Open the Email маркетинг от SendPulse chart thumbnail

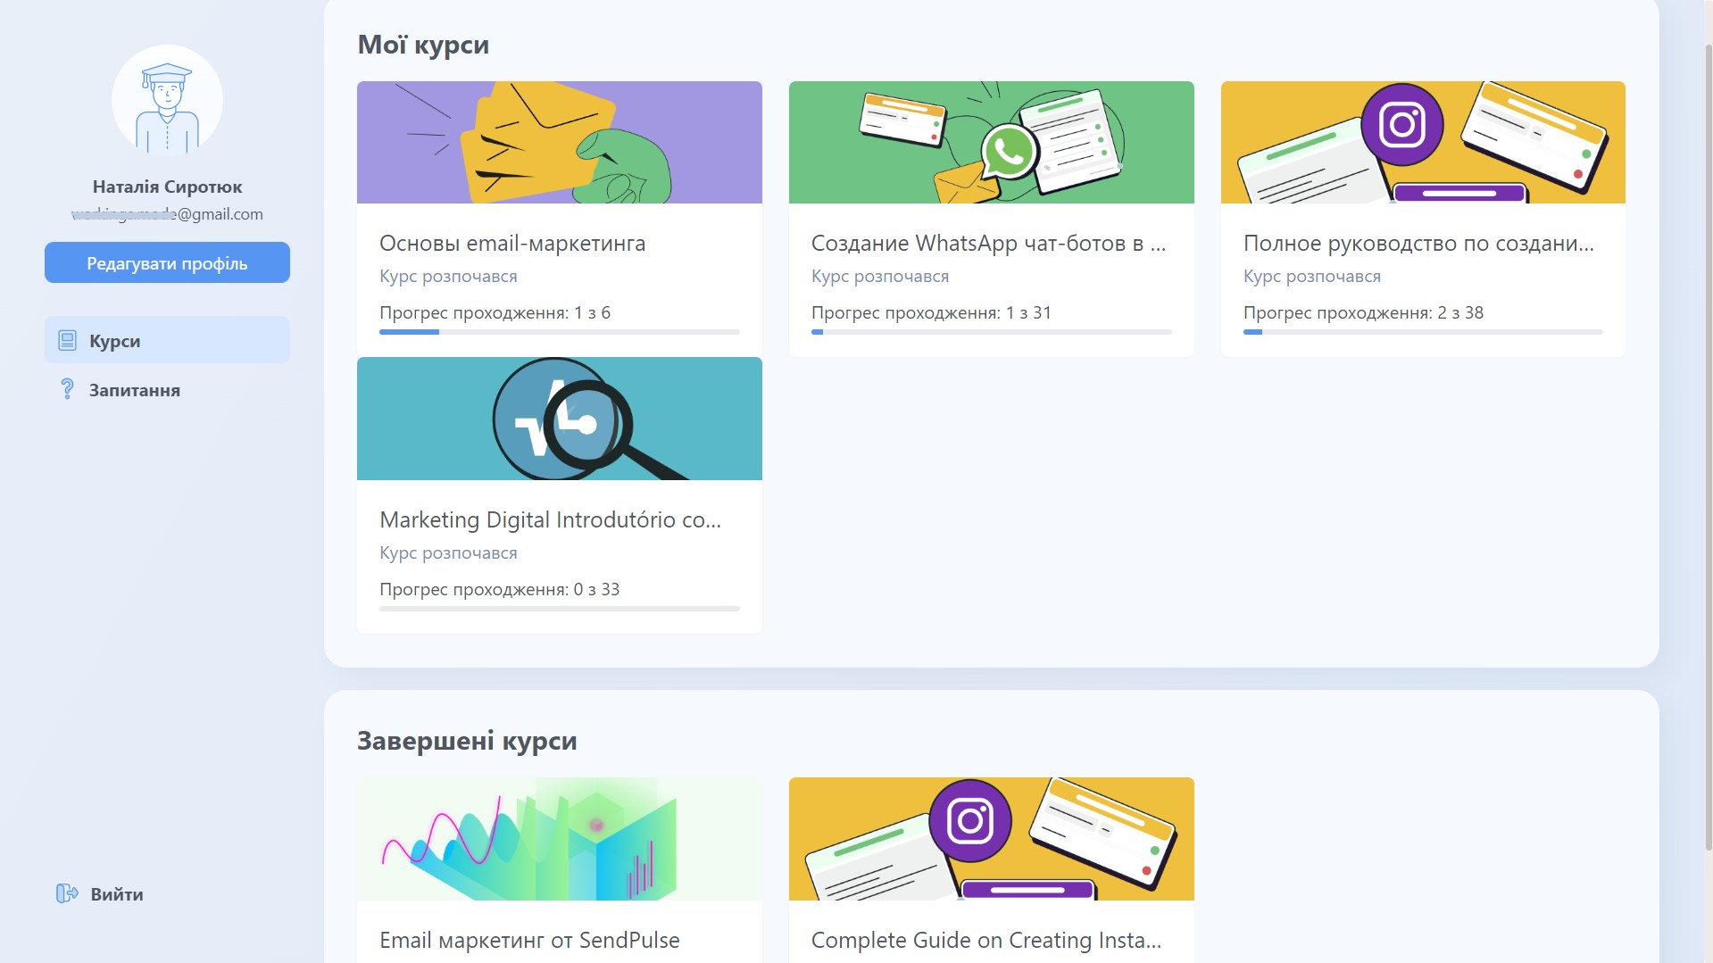pos(559,839)
